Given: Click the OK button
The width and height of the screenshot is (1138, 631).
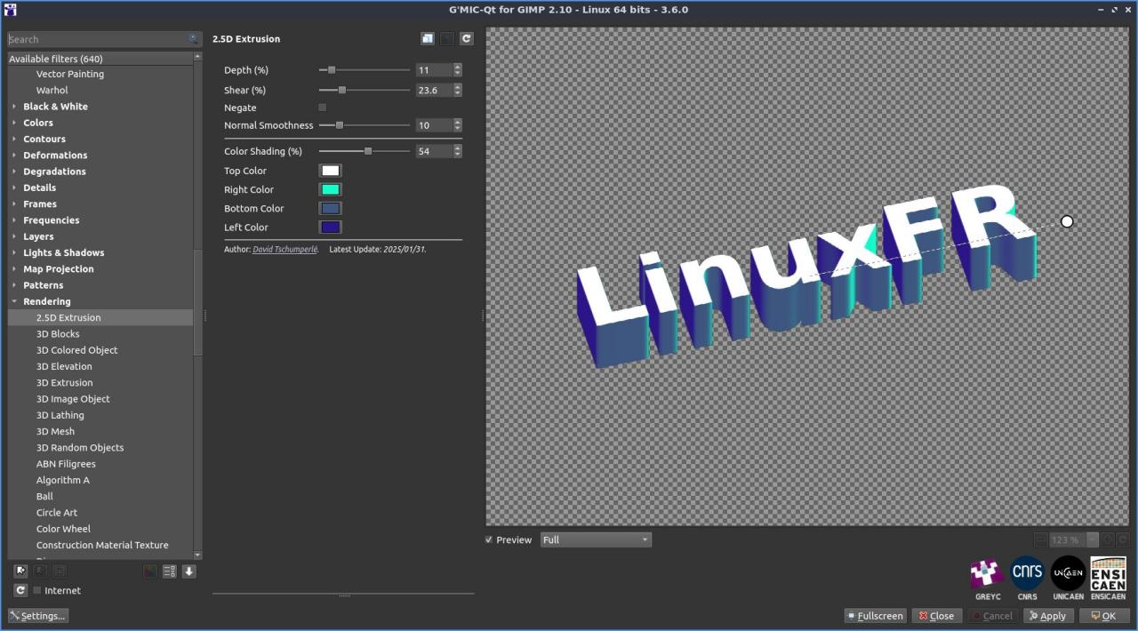Looking at the screenshot, I should [x=1103, y=616].
